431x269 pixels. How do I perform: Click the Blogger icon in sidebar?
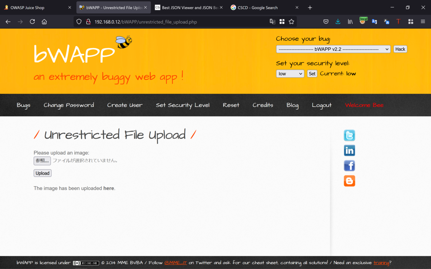click(x=349, y=181)
